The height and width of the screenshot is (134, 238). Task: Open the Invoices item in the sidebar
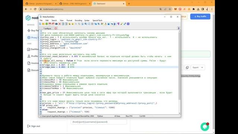pos(33,63)
